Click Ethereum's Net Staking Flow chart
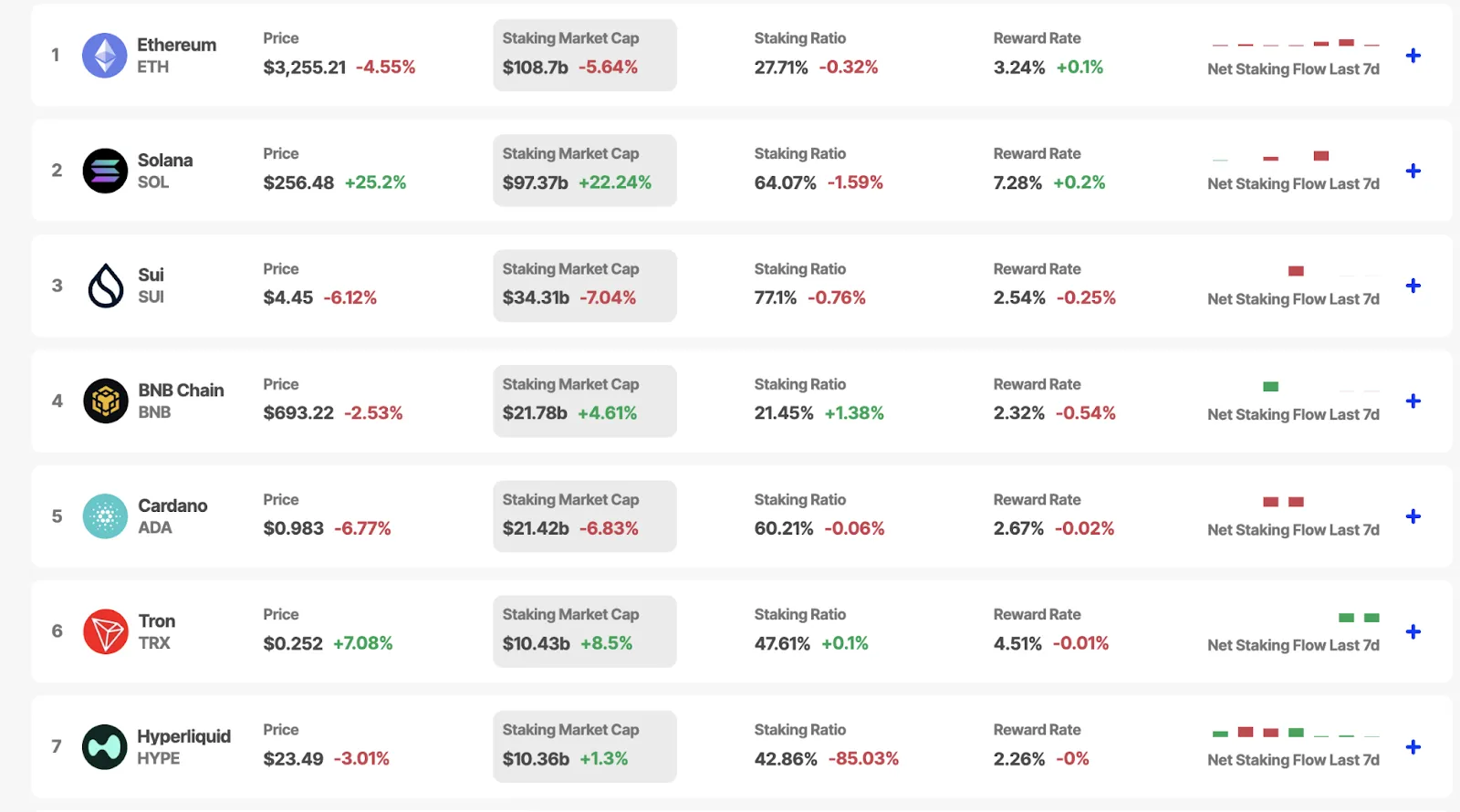The image size is (1460, 812). tap(1295, 43)
